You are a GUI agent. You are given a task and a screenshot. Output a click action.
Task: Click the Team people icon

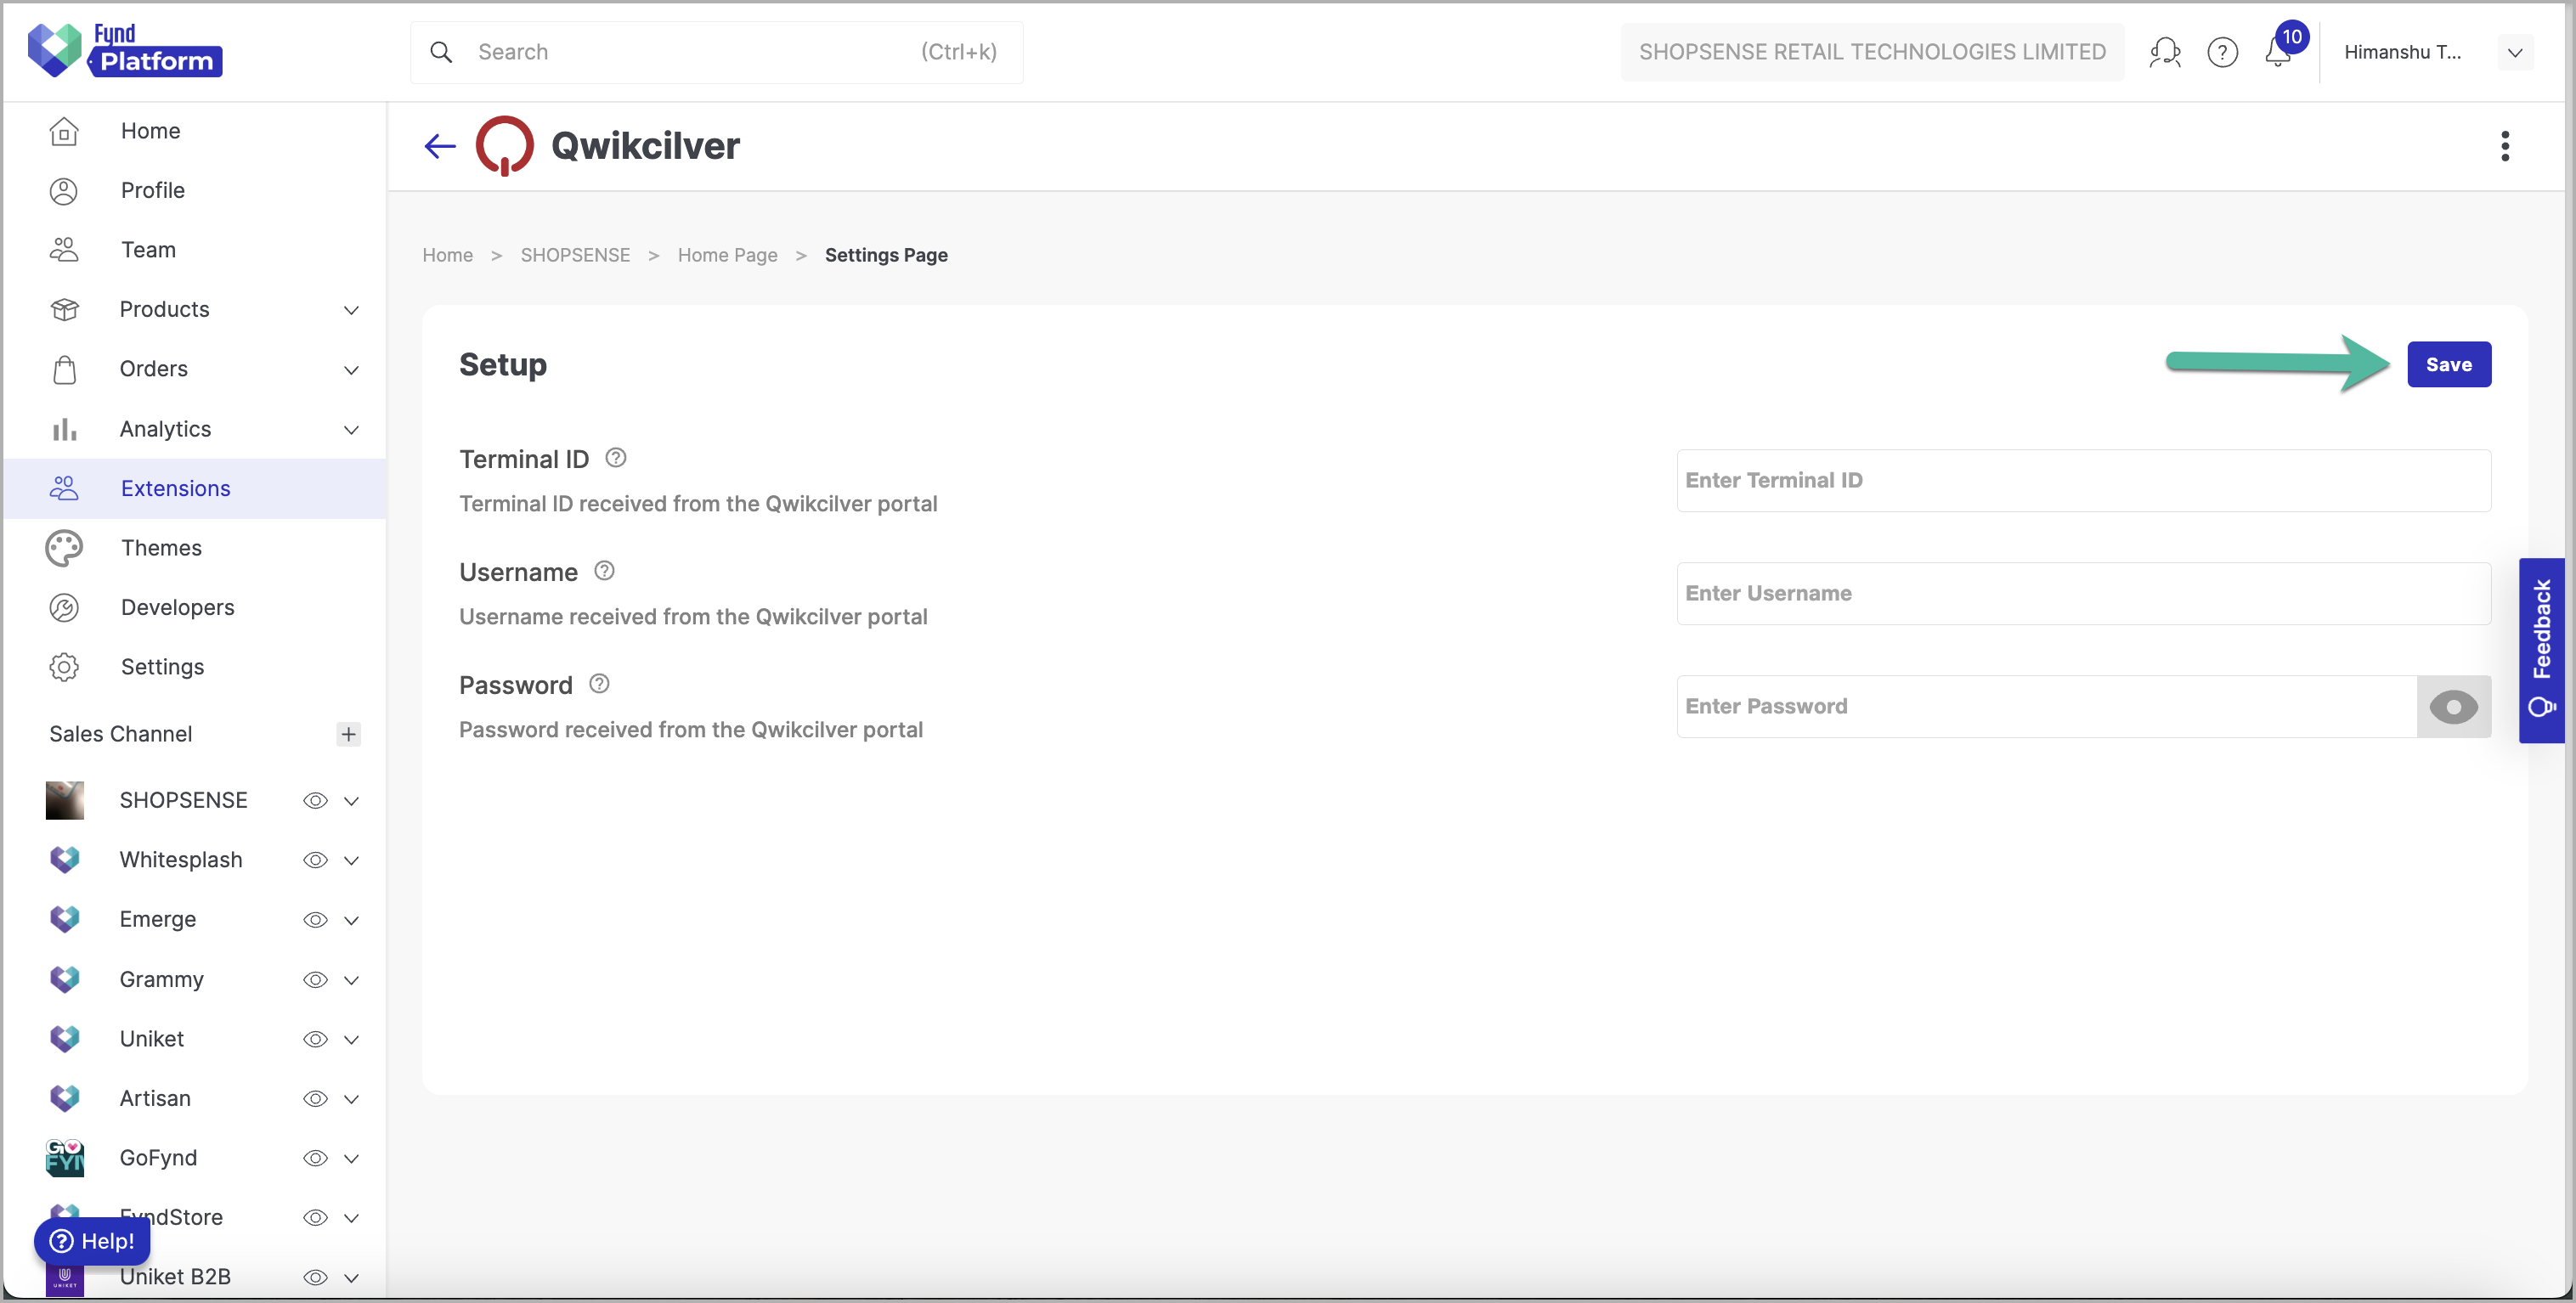tap(64, 250)
